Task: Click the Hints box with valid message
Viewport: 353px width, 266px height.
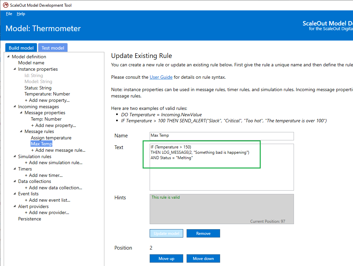Action: point(221,209)
